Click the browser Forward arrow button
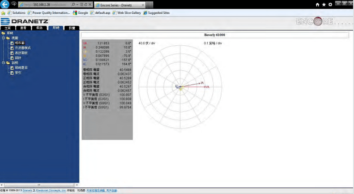354x194 pixels. pyautogui.click(x=15, y=5)
